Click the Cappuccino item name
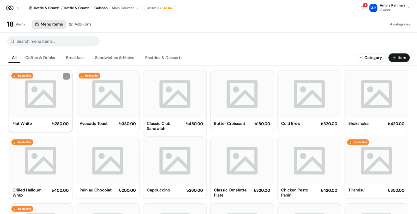The image size is (417, 214). pos(158,190)
